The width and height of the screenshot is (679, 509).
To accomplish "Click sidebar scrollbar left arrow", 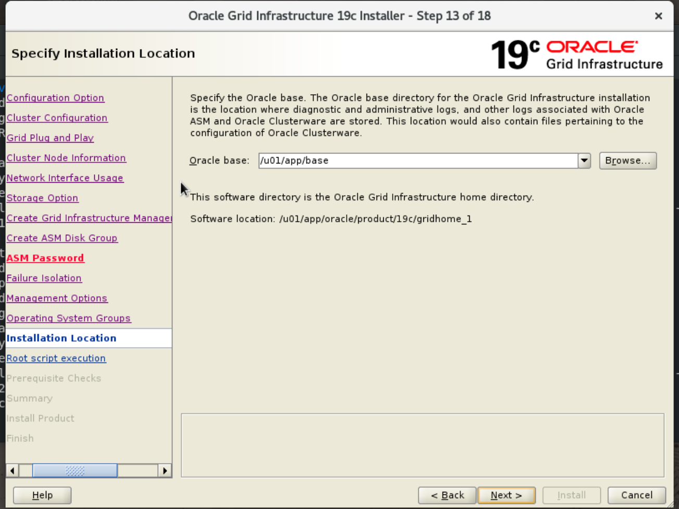I will 12,470.
